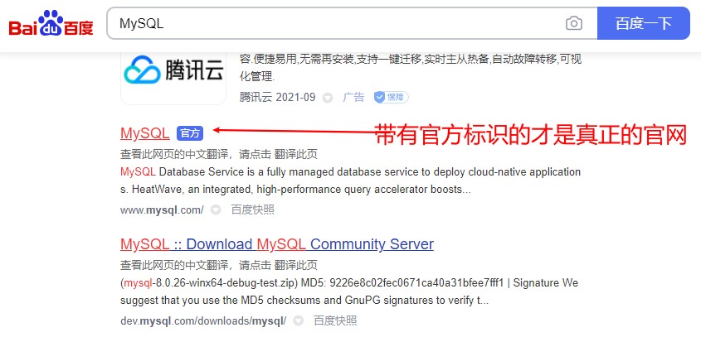Click the www.mysql.com/ URL text

[162, 210]
